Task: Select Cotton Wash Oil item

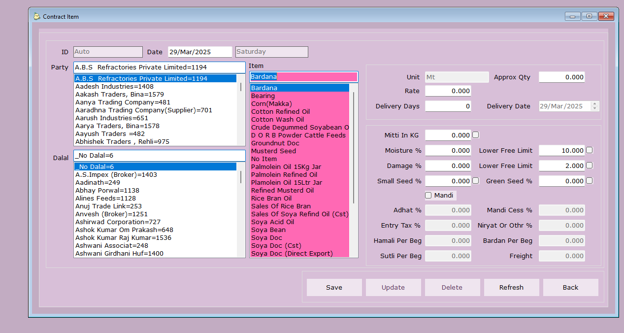Action: point(300,120)
